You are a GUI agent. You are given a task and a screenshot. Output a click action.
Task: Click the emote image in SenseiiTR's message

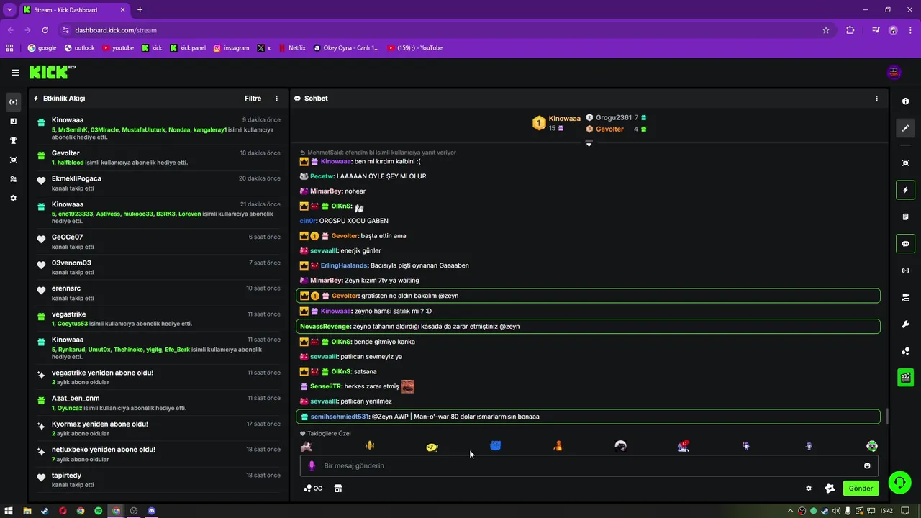407,386
